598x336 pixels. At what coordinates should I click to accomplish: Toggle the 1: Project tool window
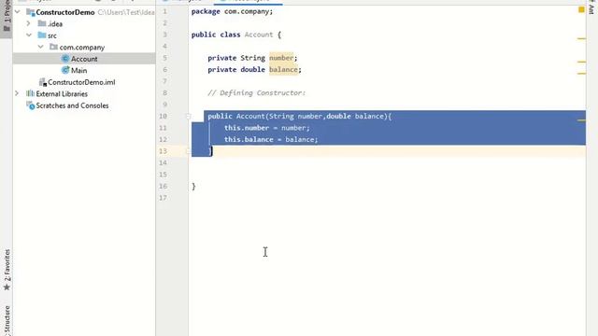pyautogui.click(x=7, y=17)
